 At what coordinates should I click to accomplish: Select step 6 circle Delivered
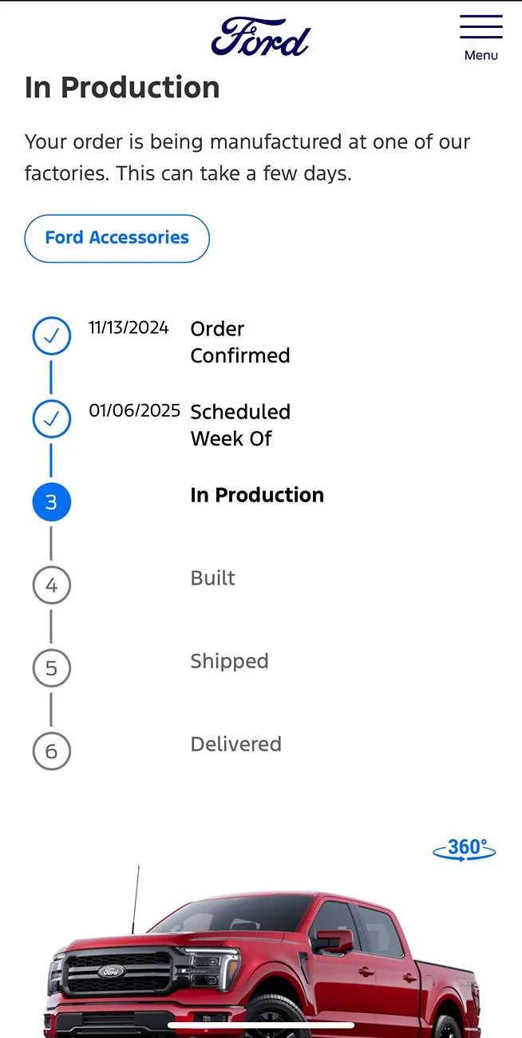pyautogui.click(x=52, y=751)
